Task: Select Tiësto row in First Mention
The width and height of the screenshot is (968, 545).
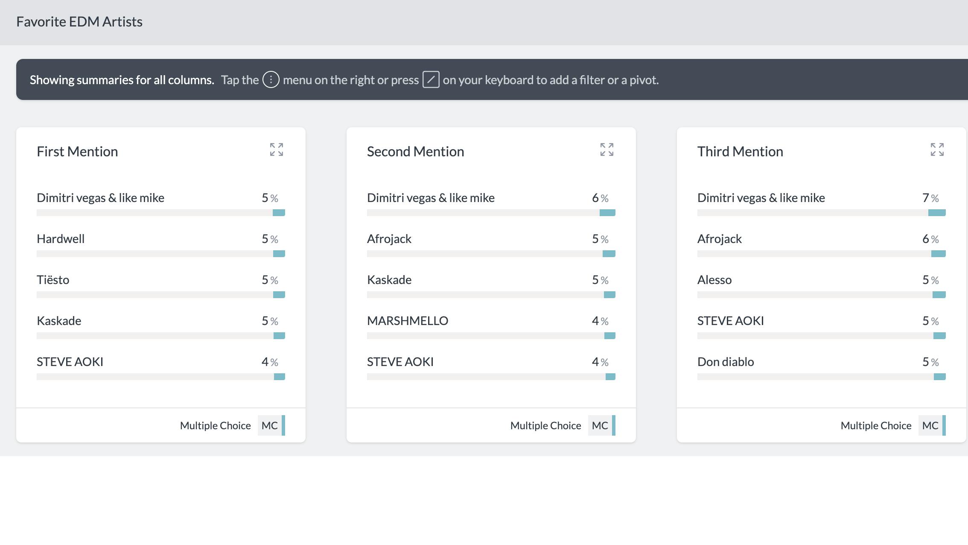Action: tap(53, 280)
